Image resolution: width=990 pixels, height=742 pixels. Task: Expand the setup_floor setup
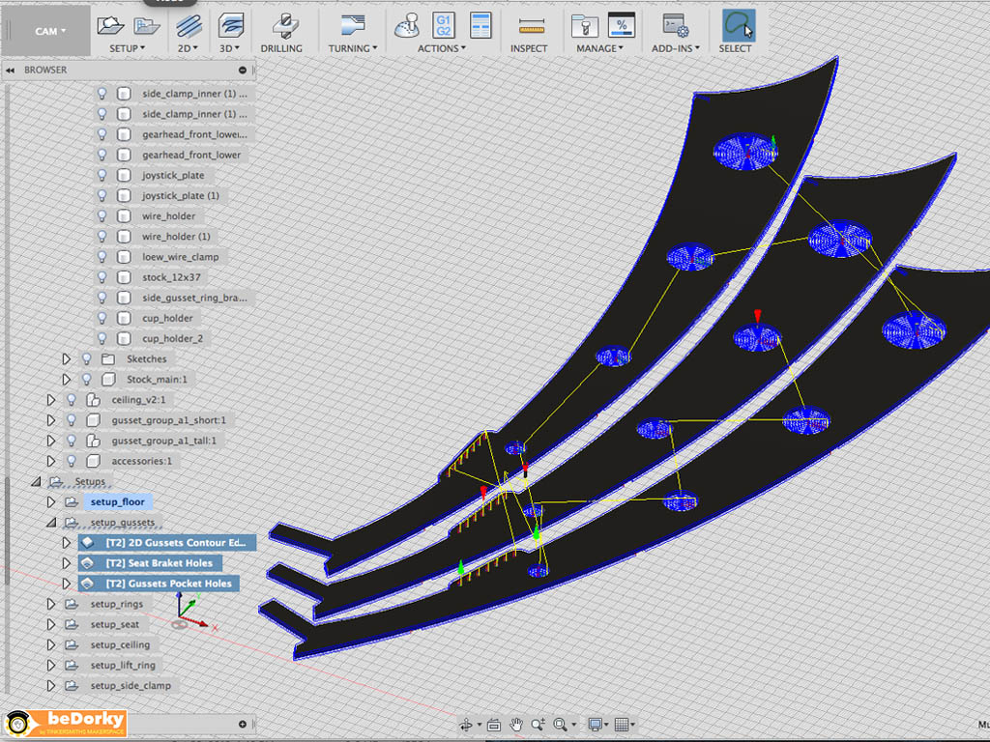[x=51, y=501]
